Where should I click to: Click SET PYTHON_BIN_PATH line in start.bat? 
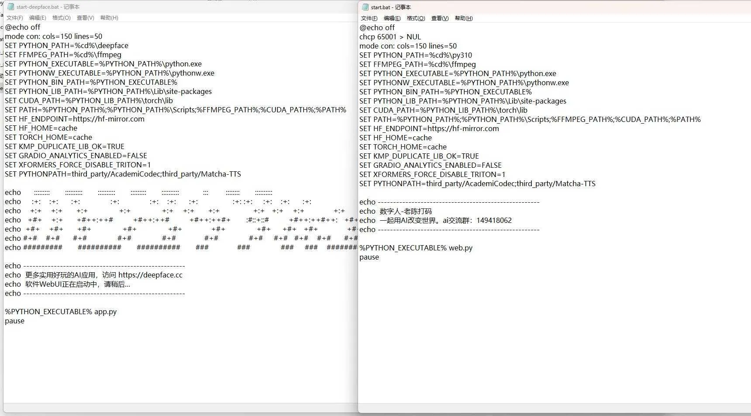point(446,92)
